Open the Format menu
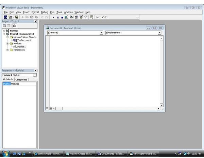The width and height of the screenshot is (204, 158). pos(35,12)
